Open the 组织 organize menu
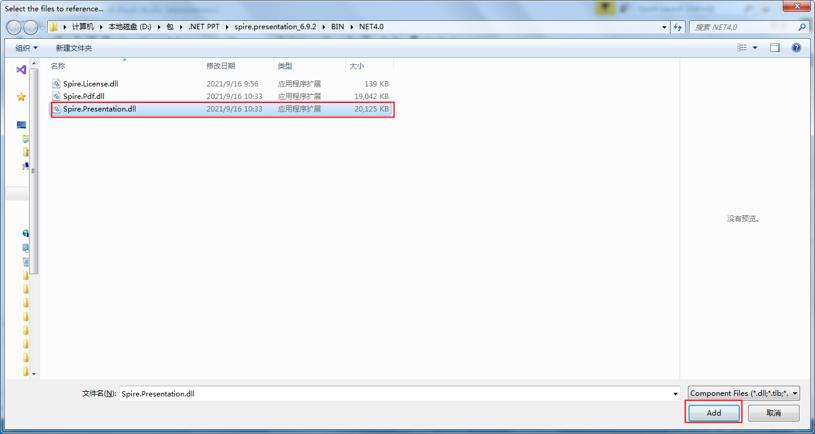The image size is (815, 434). point(26,48)
